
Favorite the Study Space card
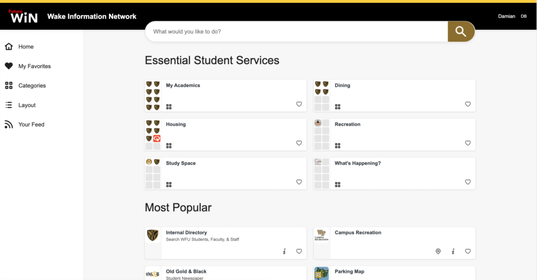(299, 182)
